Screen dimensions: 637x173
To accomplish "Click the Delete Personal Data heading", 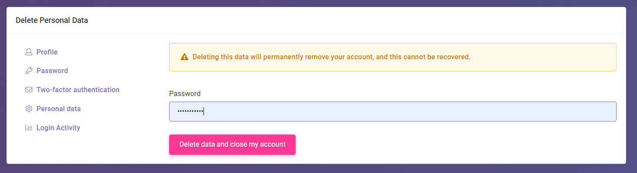I will point(52,20).
